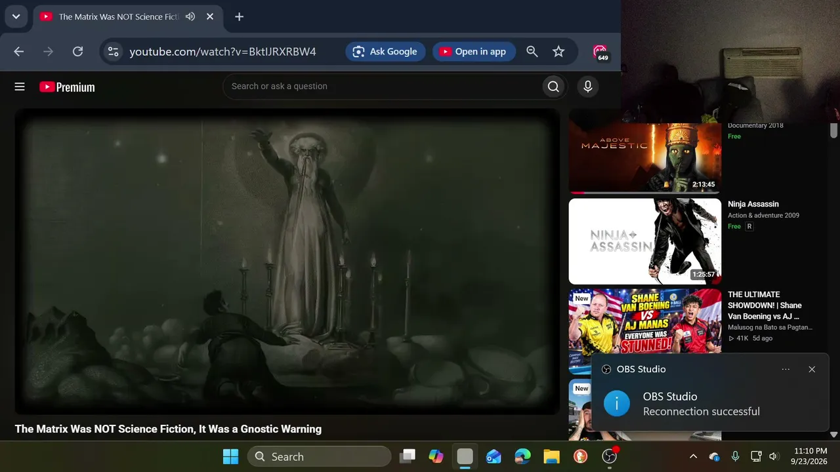Click the Ask Google button
This screenshot has width=840, height=472.
click(385, 51)
